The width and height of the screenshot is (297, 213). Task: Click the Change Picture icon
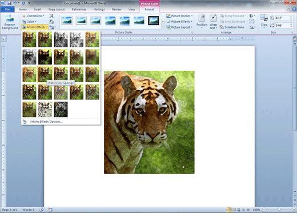tap(51, 22)
